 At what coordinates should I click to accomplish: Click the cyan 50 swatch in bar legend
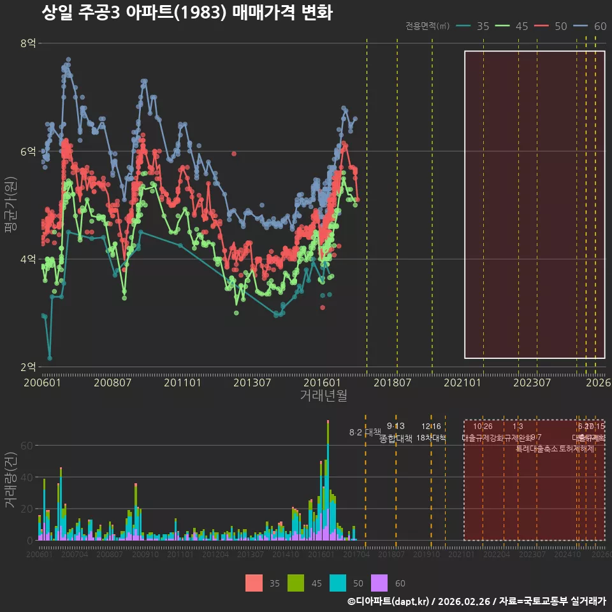(338, 583)
